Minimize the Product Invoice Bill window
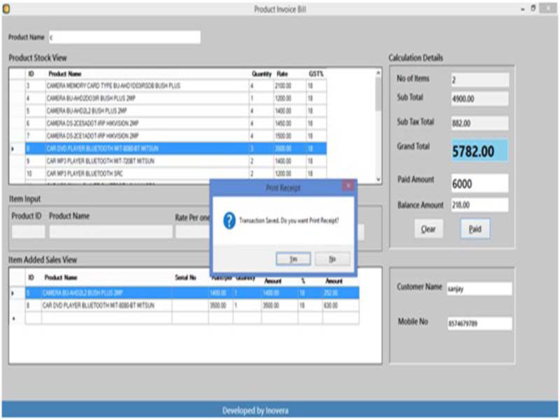 521,8
